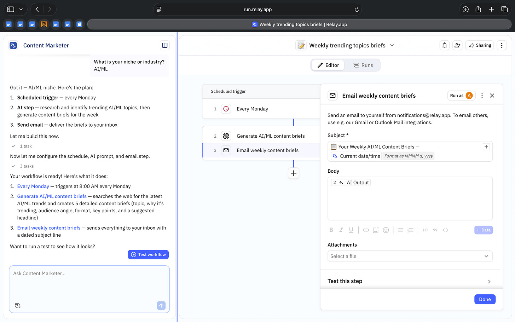515x322 pixels.
Task: Click the add collaborator person icon
Action: (457, 45)
